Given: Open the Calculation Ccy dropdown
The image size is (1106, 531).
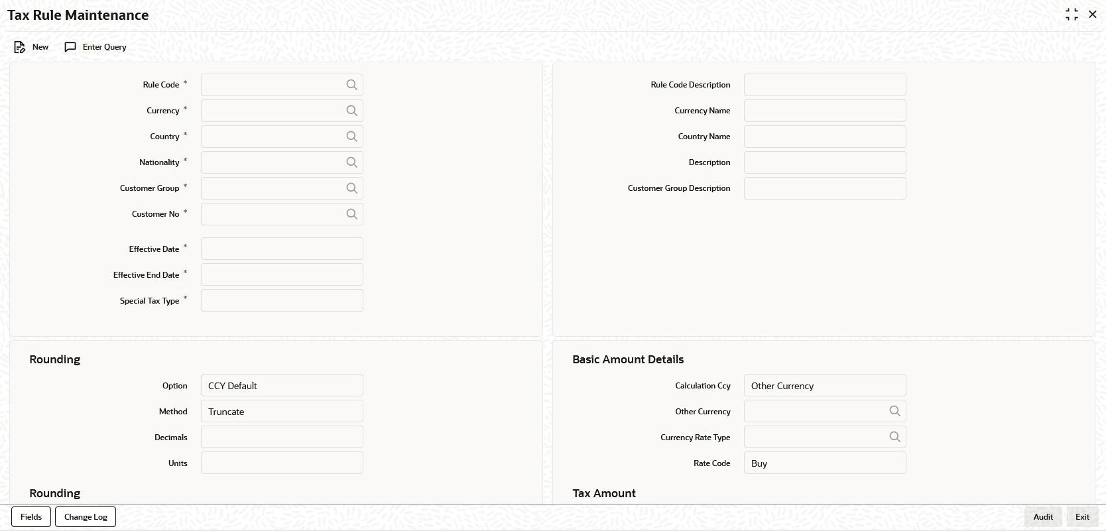Looking at the screenshot, I should click(x=825, y=386).
